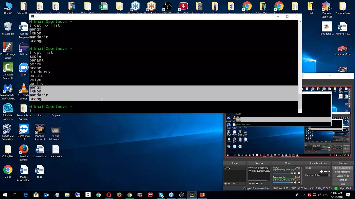Move the selected source down with chevron
Screen dimensions: 355x199
(x=265, y=184)
